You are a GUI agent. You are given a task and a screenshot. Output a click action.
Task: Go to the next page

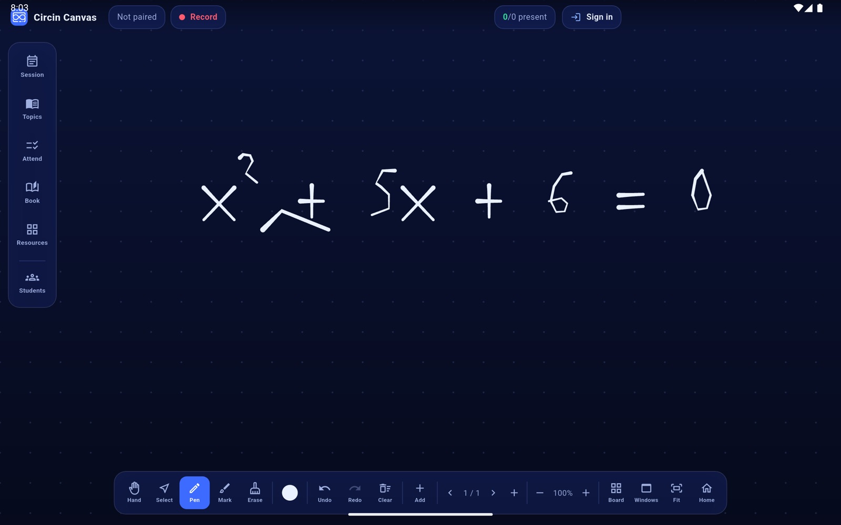point(493,492)
